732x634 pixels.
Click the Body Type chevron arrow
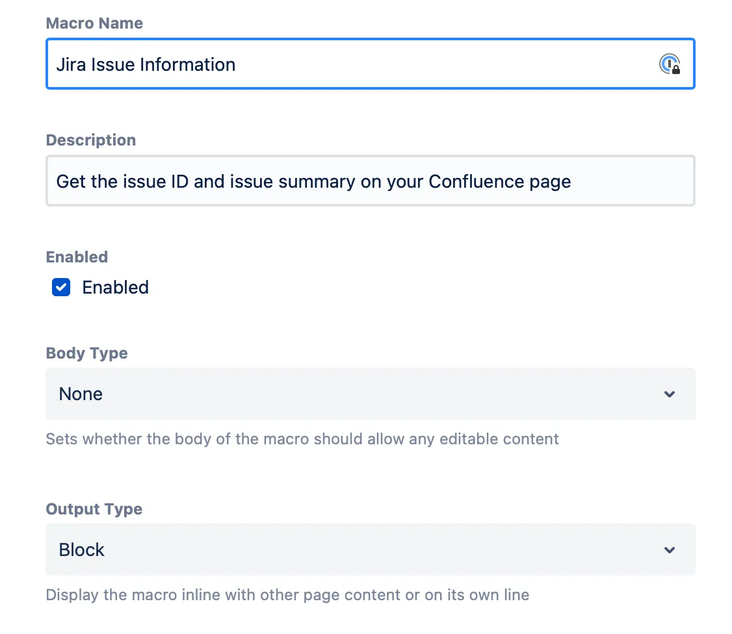[x=670, y=394]
